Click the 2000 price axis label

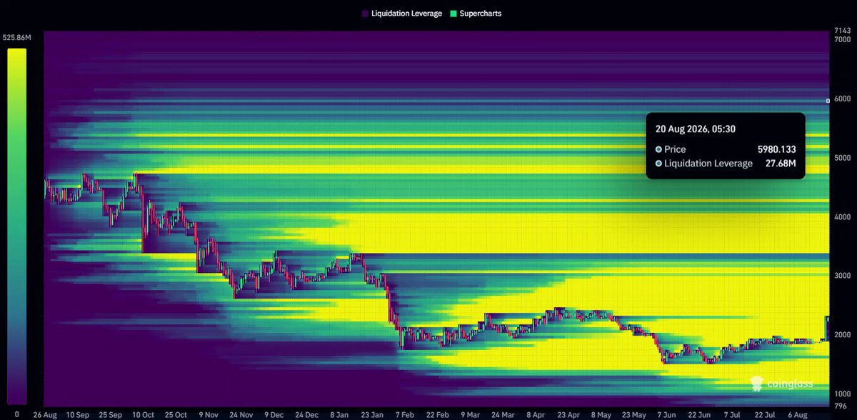tap(843, 334)
